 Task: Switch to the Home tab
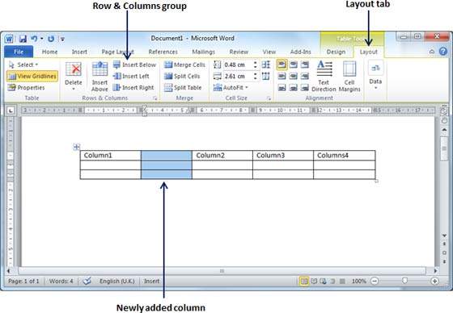tap(49, 52)
